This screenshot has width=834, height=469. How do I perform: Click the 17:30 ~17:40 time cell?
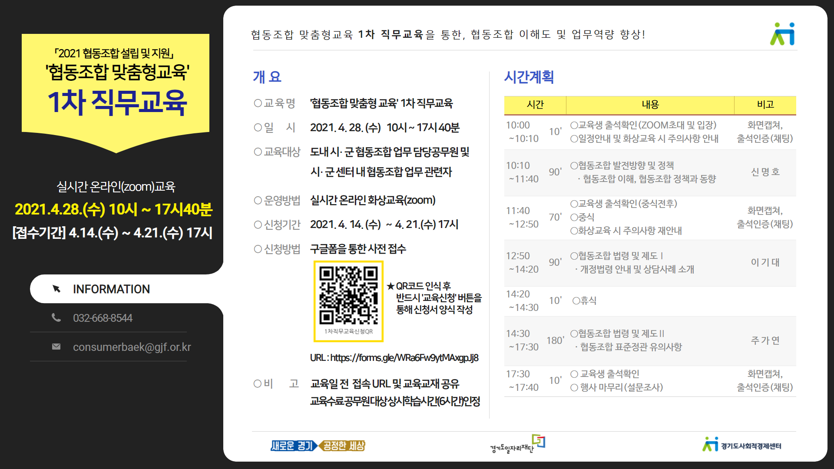[x=523, y=380]
